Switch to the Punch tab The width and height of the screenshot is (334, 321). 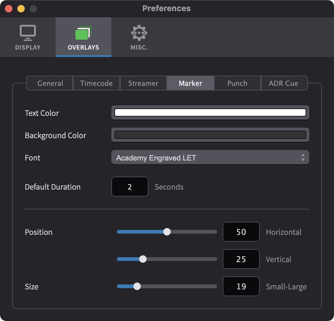click(237, 83)
